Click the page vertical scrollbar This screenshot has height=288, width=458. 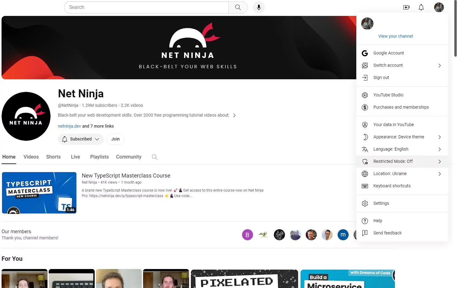456,28
